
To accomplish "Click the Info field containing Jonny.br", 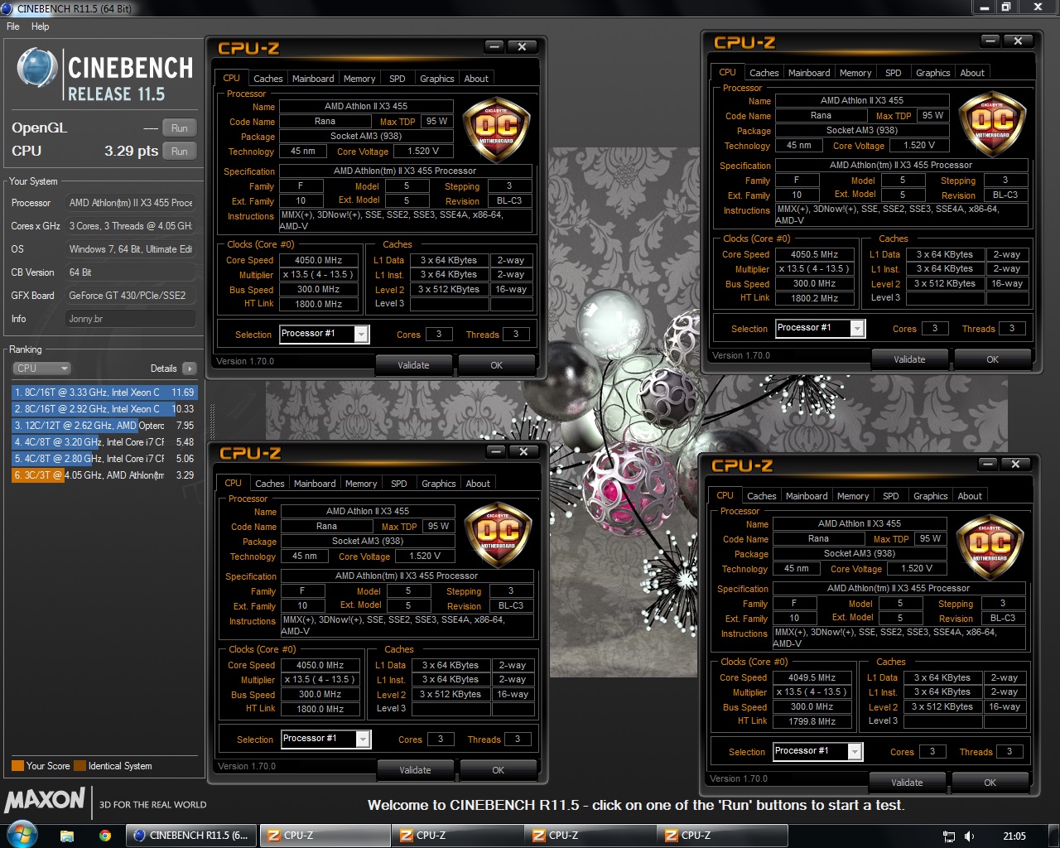I will tap(131, 319).
